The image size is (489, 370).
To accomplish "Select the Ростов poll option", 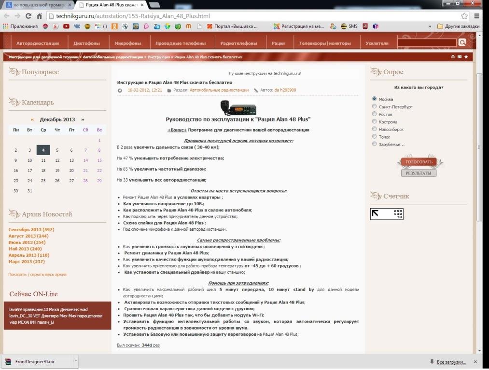I will click(x=374, y=114).
